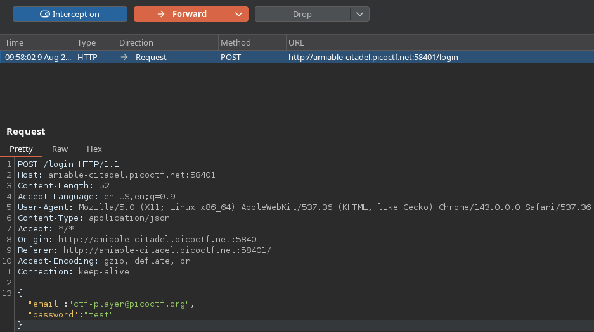Switch to the Hex tab

point(94,149)
